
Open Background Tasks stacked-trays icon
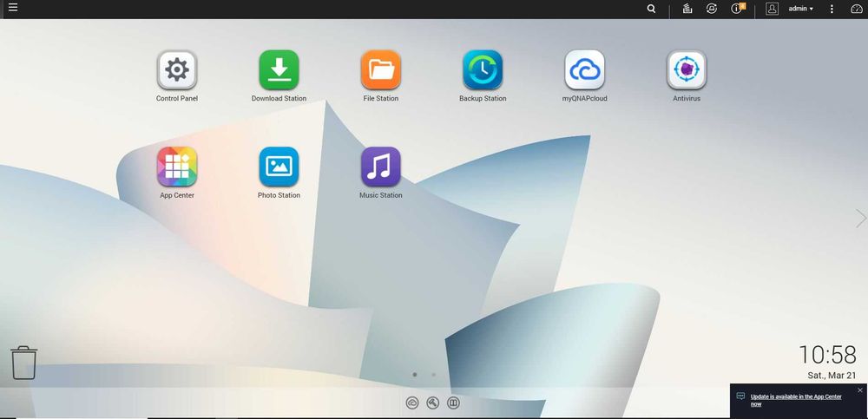pos(687,9)
